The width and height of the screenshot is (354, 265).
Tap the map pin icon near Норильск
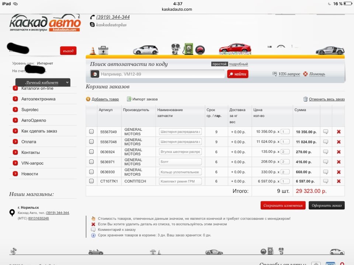12,213
